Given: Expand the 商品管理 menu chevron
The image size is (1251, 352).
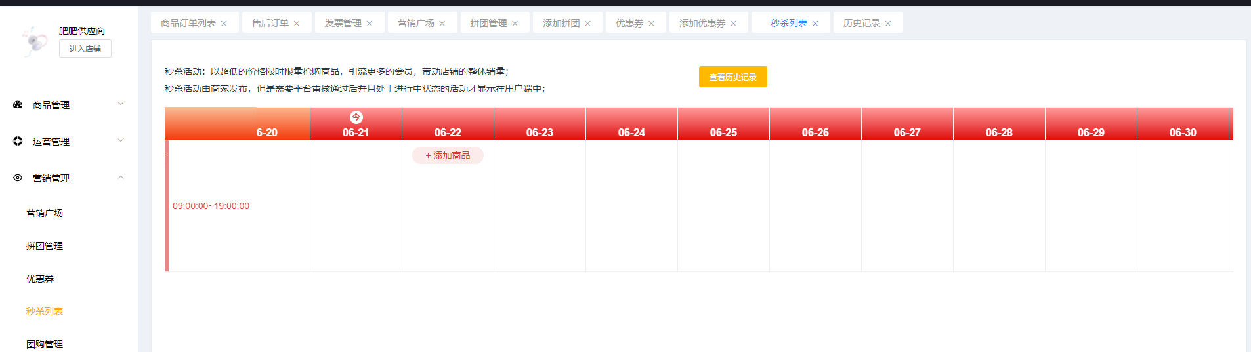Looking at the screenshot, I should click(x=121, y=104).
